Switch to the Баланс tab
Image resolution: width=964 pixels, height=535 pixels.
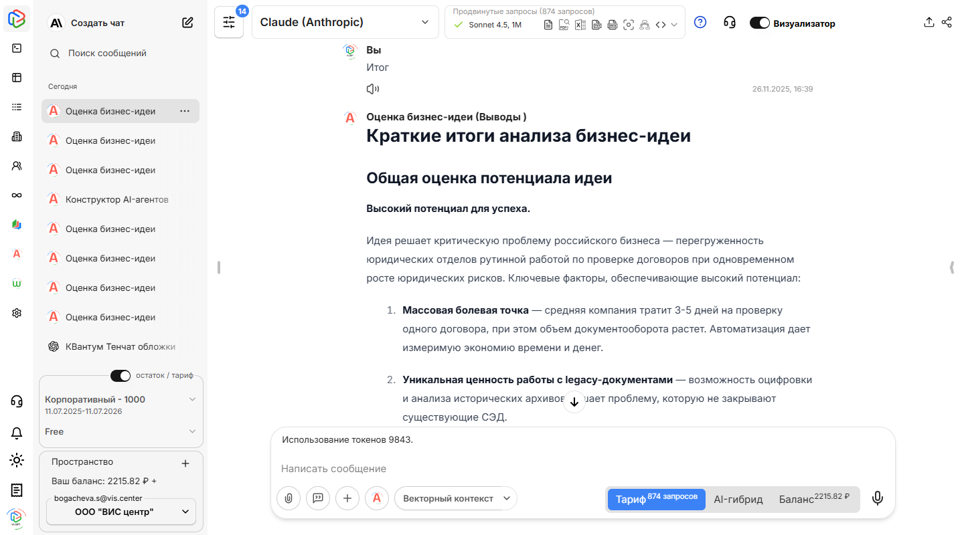pyautogui.click(x=813, y=500)
